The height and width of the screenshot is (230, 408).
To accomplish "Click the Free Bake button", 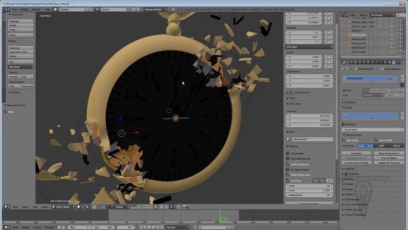I will click(x=356, y=153).
